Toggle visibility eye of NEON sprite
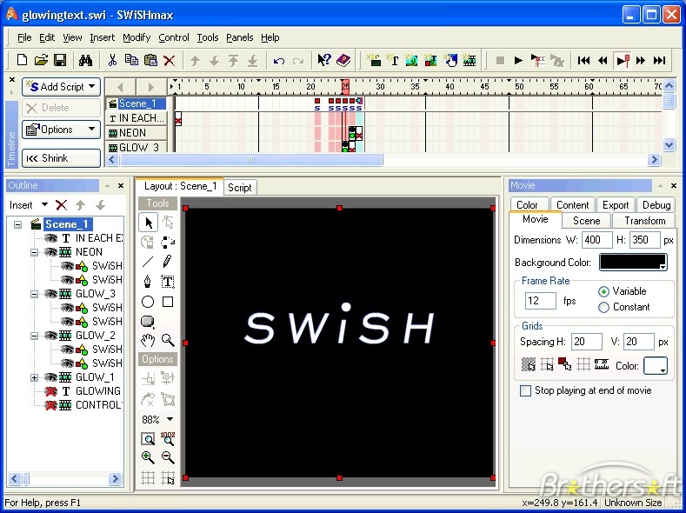 [x=50, y=252]
